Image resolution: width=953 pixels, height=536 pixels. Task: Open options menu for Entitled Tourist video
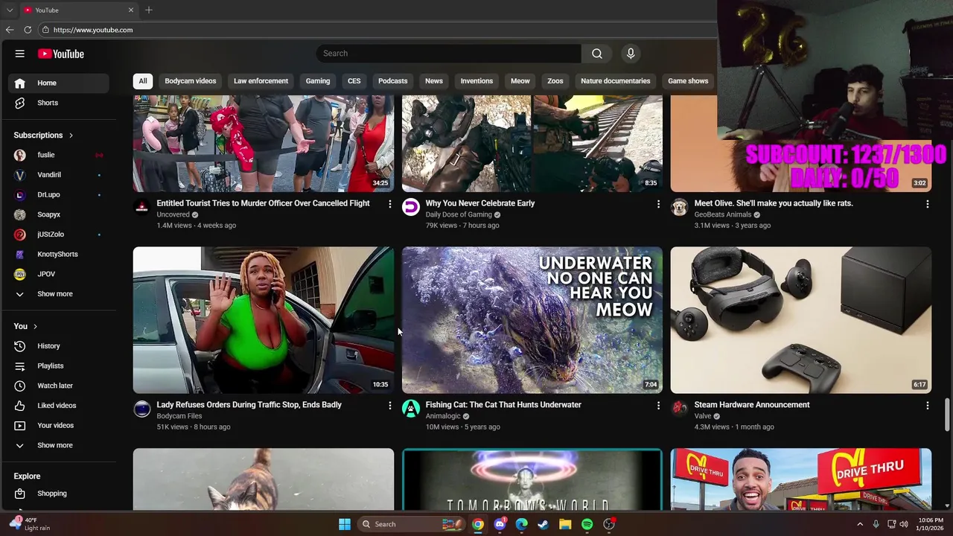coord(389,204)
